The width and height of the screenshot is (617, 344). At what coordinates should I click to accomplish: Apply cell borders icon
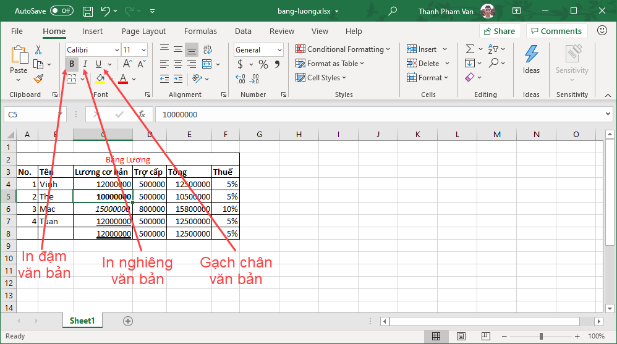pos(72,78)
